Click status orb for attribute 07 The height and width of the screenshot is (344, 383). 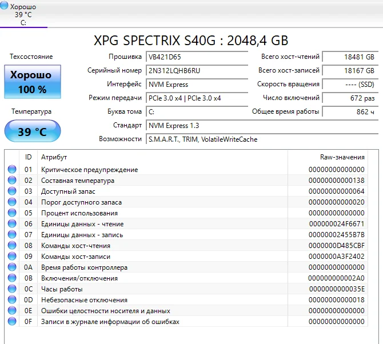pos(12,234)
